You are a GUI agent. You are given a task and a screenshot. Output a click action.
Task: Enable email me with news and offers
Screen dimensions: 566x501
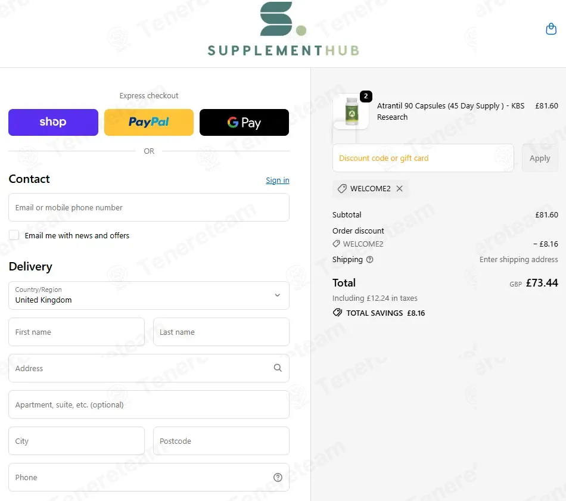coord(14,235)
